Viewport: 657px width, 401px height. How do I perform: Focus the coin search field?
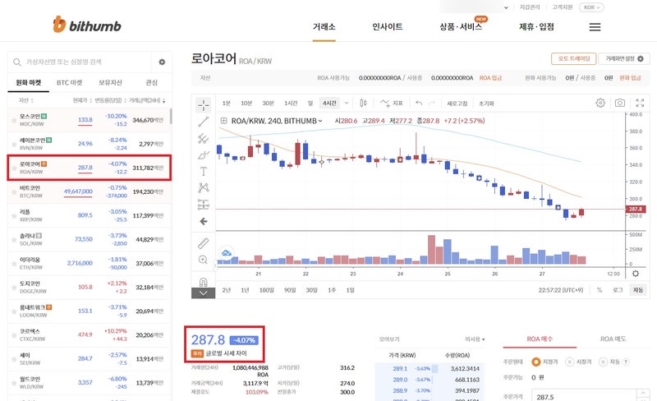pyautogui.click(x=80, y=62)
